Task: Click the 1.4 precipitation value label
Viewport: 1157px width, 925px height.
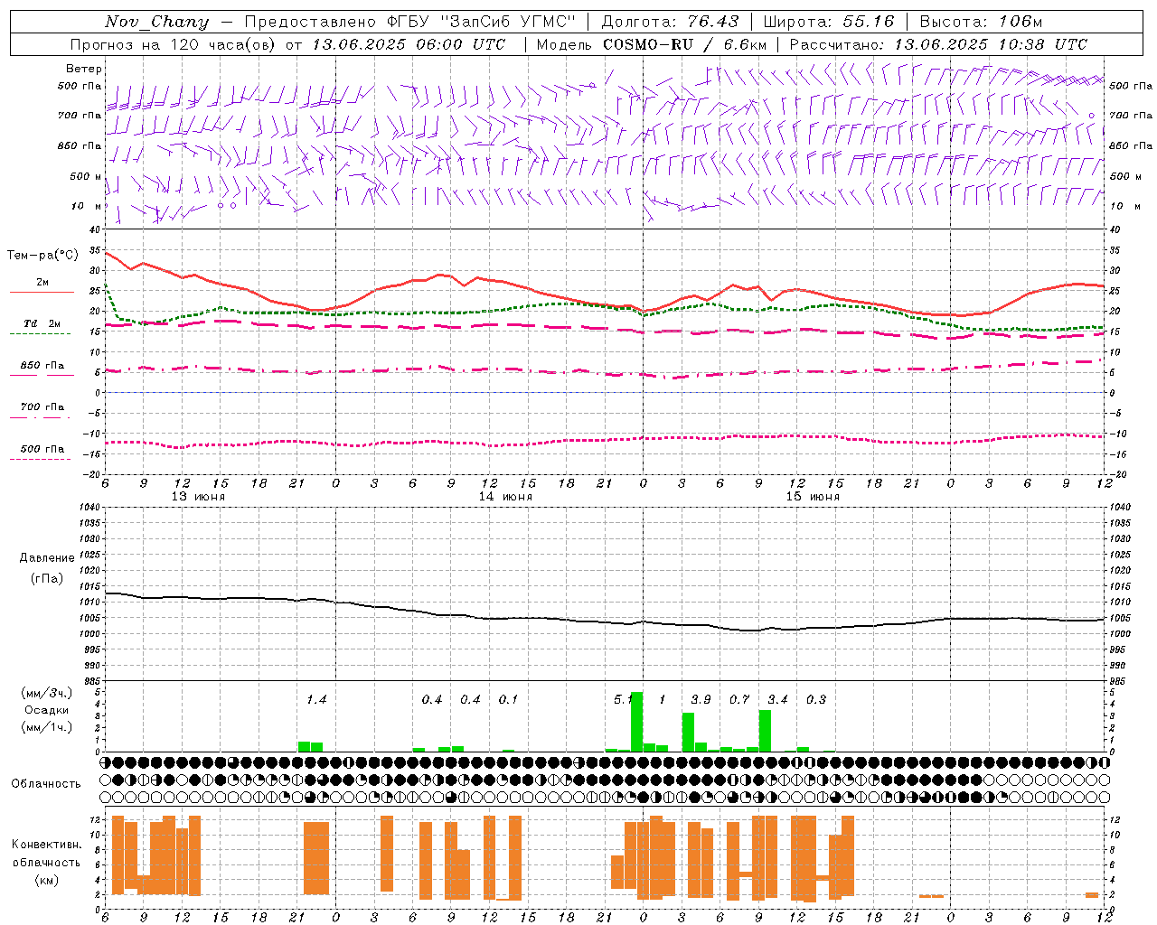Action: (x=316, y=699)
